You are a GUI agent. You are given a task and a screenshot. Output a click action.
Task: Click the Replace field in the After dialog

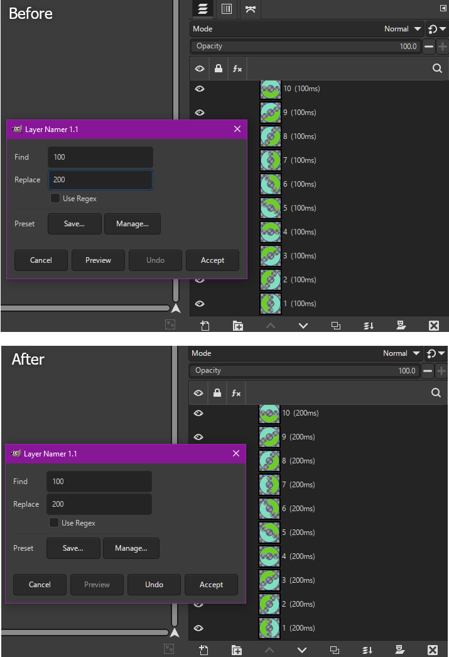click(99, 504)
